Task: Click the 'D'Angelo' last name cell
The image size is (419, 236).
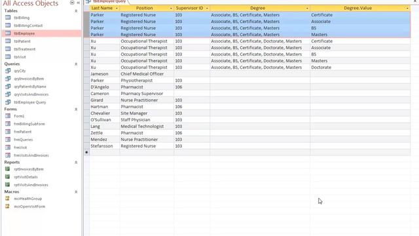Action: [105, 87]
